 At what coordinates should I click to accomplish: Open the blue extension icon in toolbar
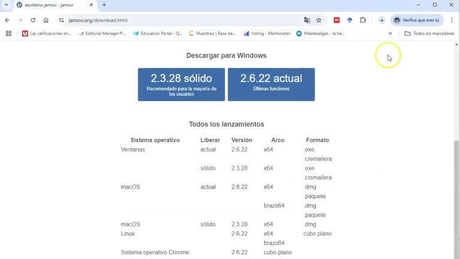click(350, 20)
